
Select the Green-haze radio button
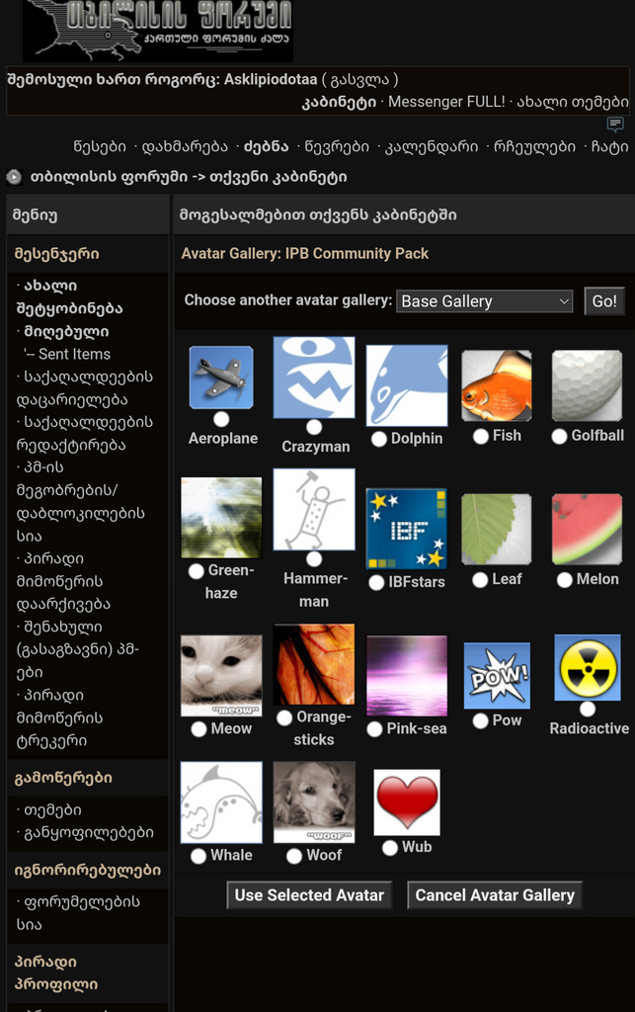coord(196,571)
